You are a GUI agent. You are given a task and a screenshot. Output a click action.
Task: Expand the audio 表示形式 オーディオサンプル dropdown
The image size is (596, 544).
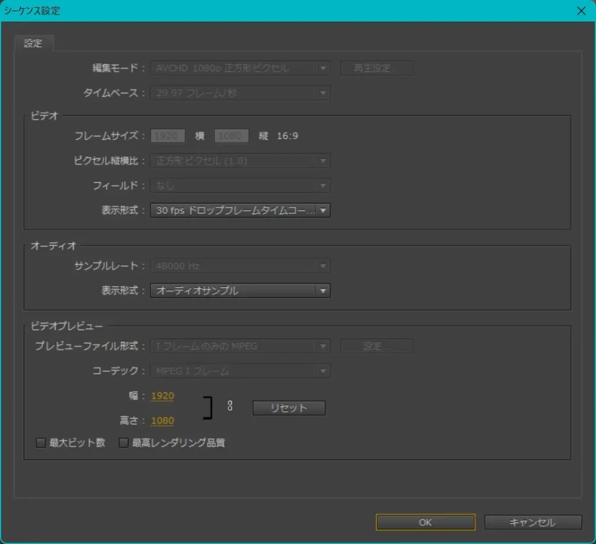tap(240, 290)
